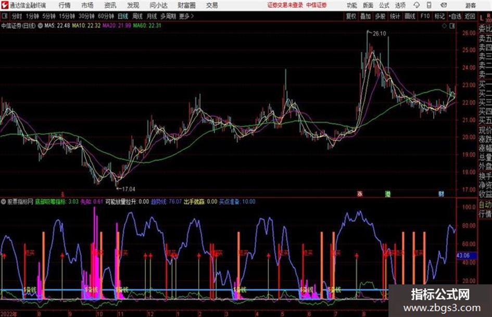Click the 财 marker icon below the price chart

click(441, 194)
